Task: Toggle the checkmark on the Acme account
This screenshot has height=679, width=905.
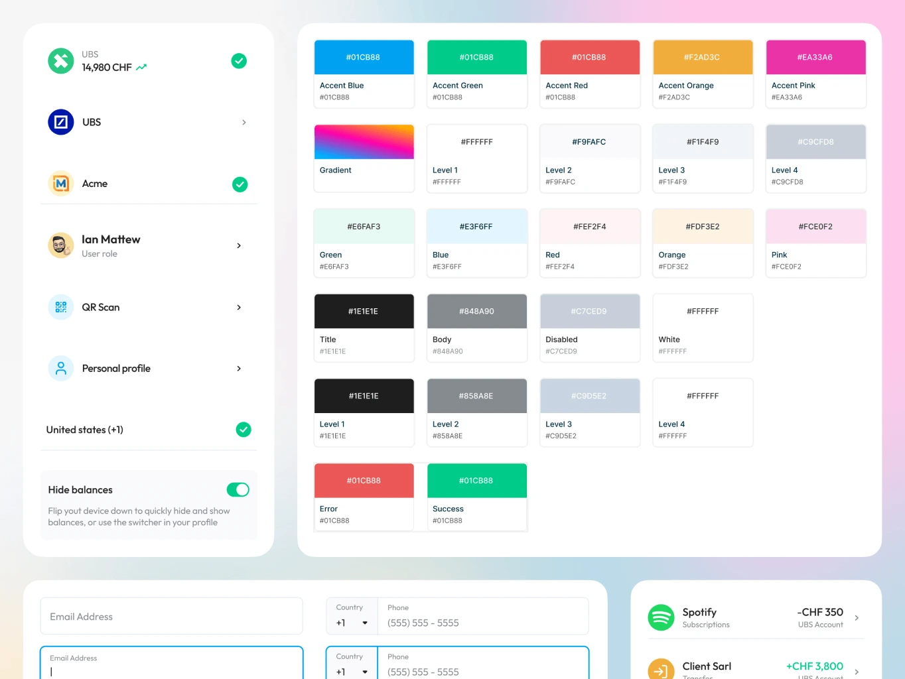Action: 240,184
